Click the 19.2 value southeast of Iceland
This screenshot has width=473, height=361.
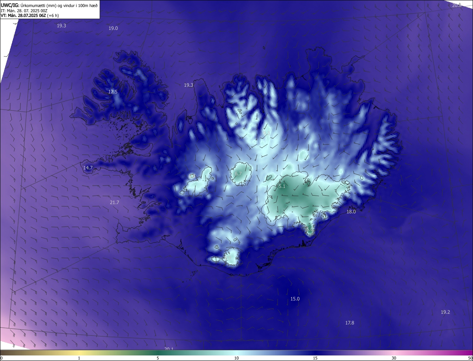pos(445,312)
